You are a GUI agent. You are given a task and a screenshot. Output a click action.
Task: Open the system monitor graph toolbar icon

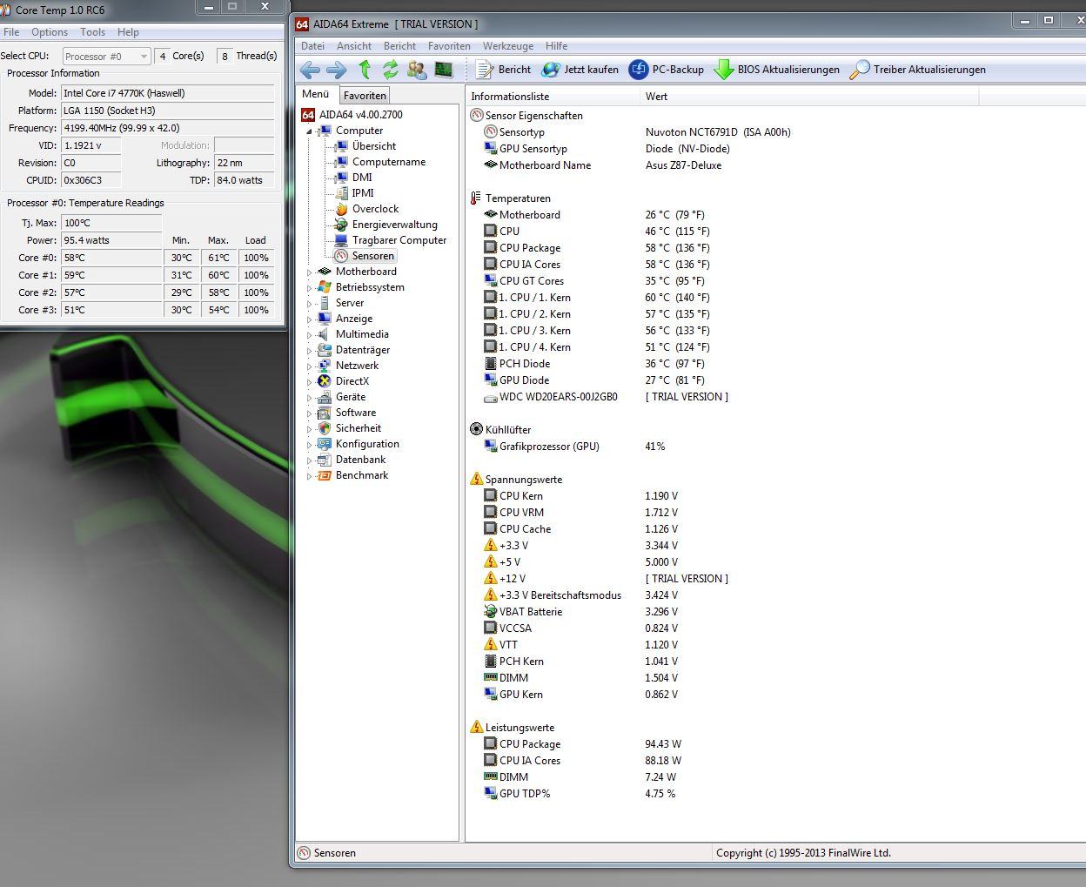(444, 70)
